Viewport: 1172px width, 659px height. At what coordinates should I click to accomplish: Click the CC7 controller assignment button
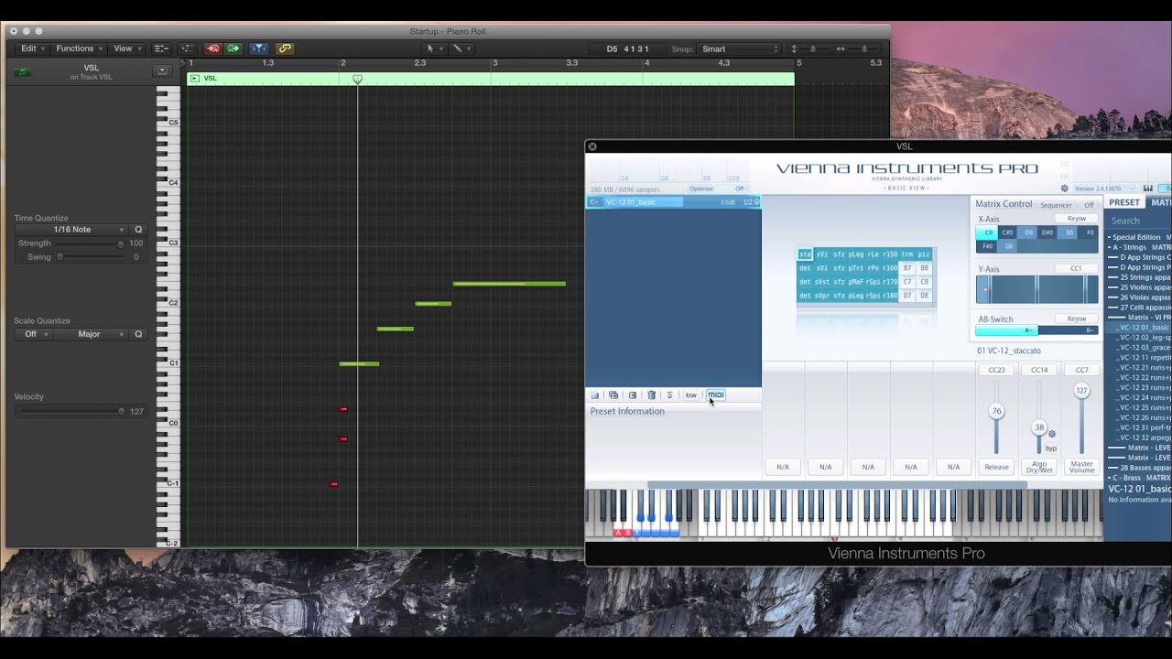[x=1082, y=370]
